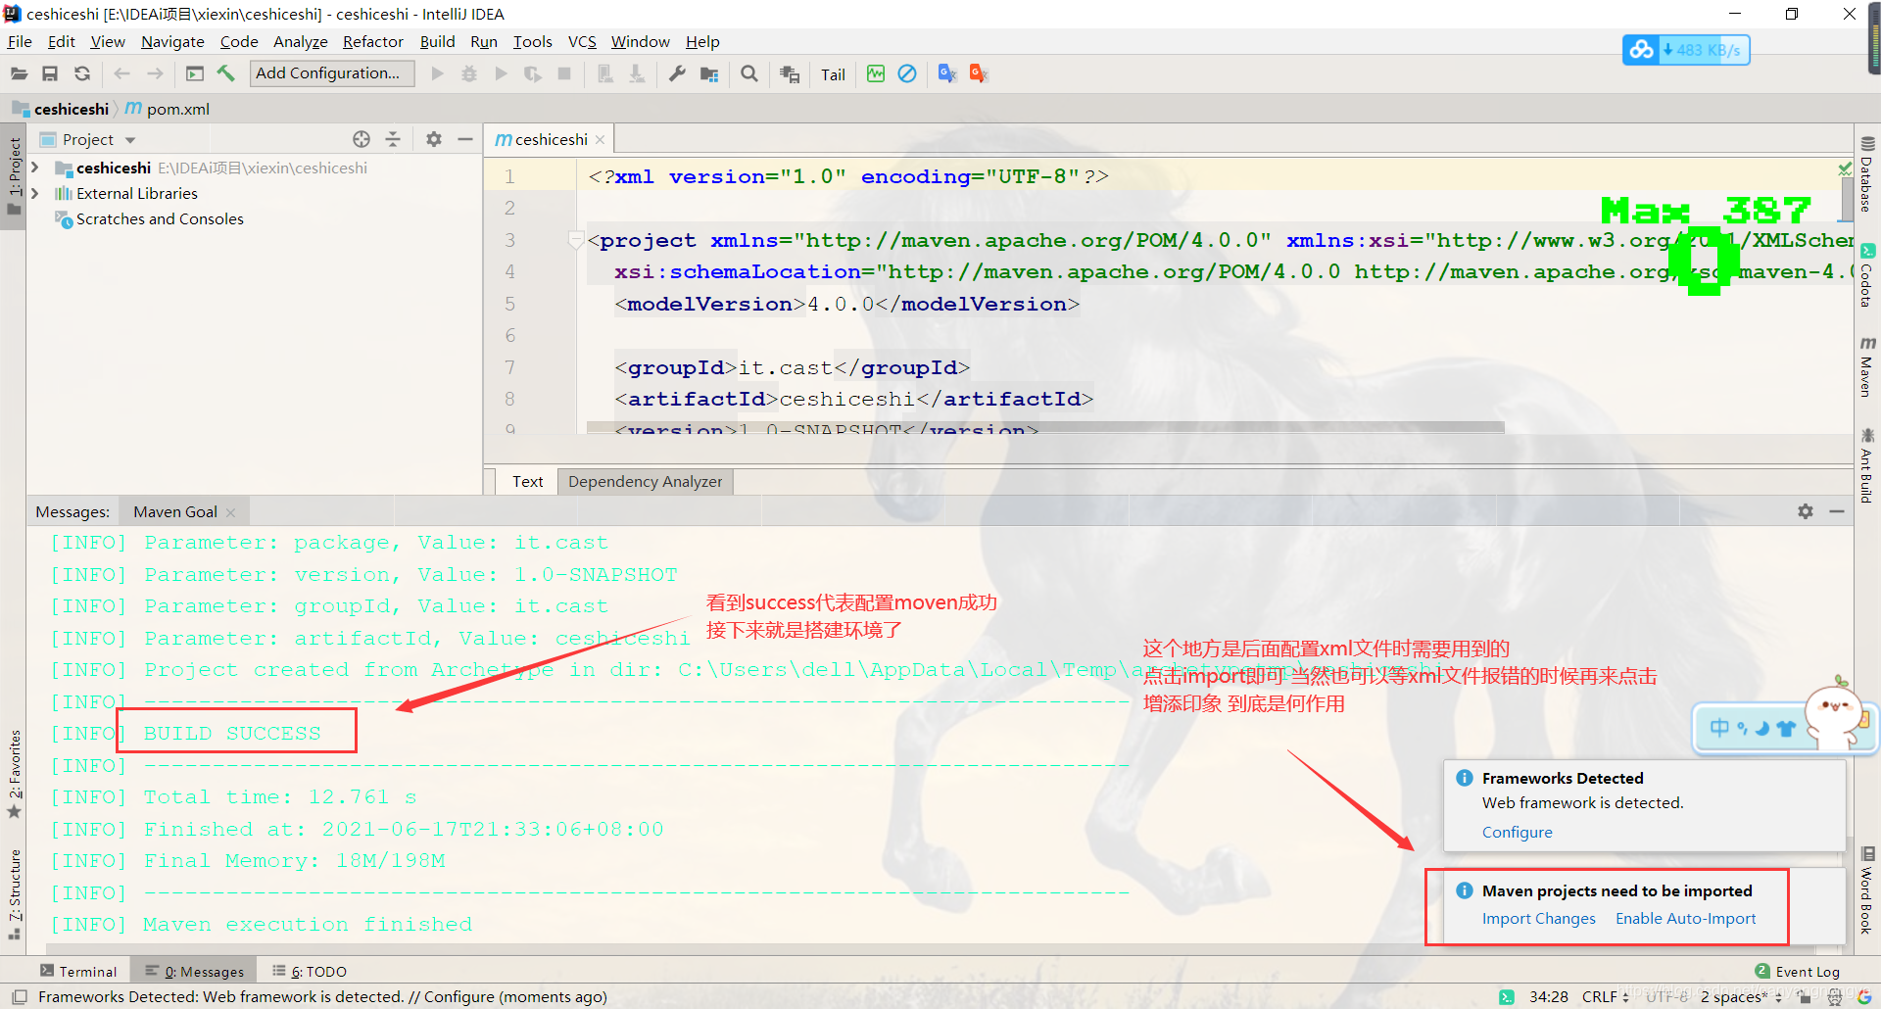1881x1009 pixels.
Task: Open the Navigate menu
Action: (172, 41)
